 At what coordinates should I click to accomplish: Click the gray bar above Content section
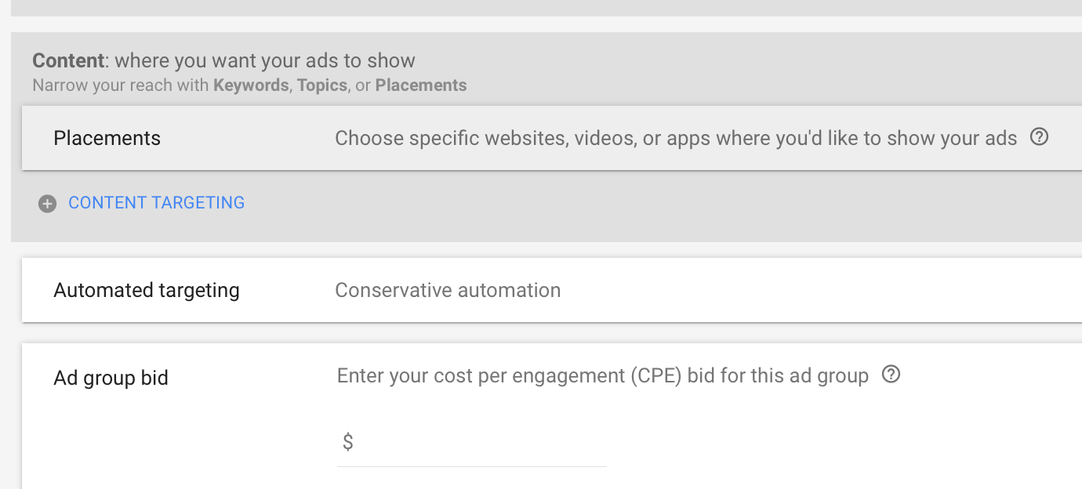(546, 8)
